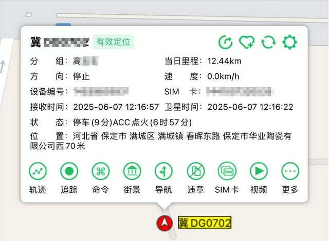Click the yellow 冀DG0702 plate label
The image size is (329, 241).
[205, 223]
